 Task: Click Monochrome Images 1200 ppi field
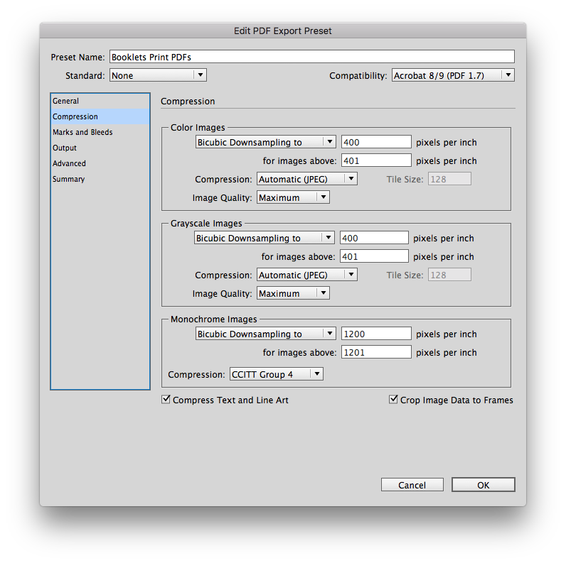tap(376, 334)
